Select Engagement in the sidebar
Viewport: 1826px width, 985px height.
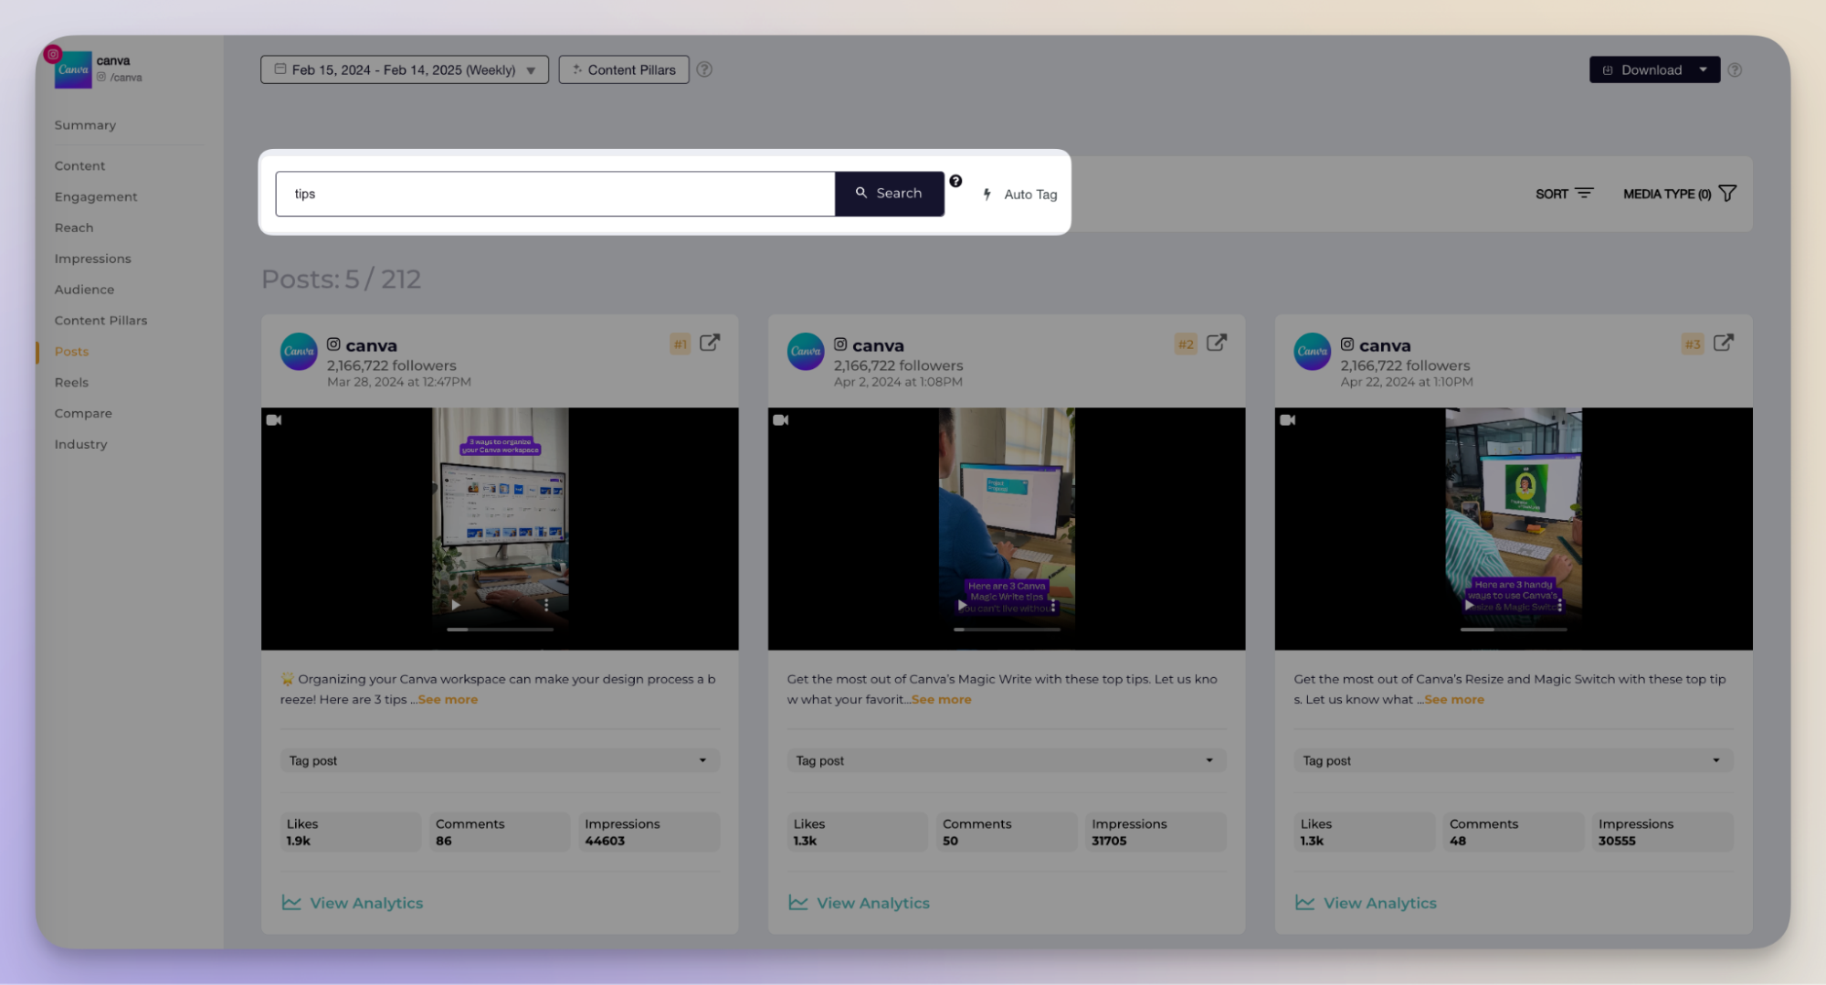tap(96, 196)
